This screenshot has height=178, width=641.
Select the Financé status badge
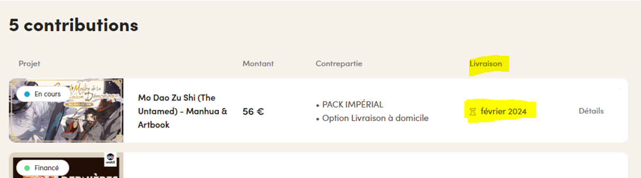point(43,168)
